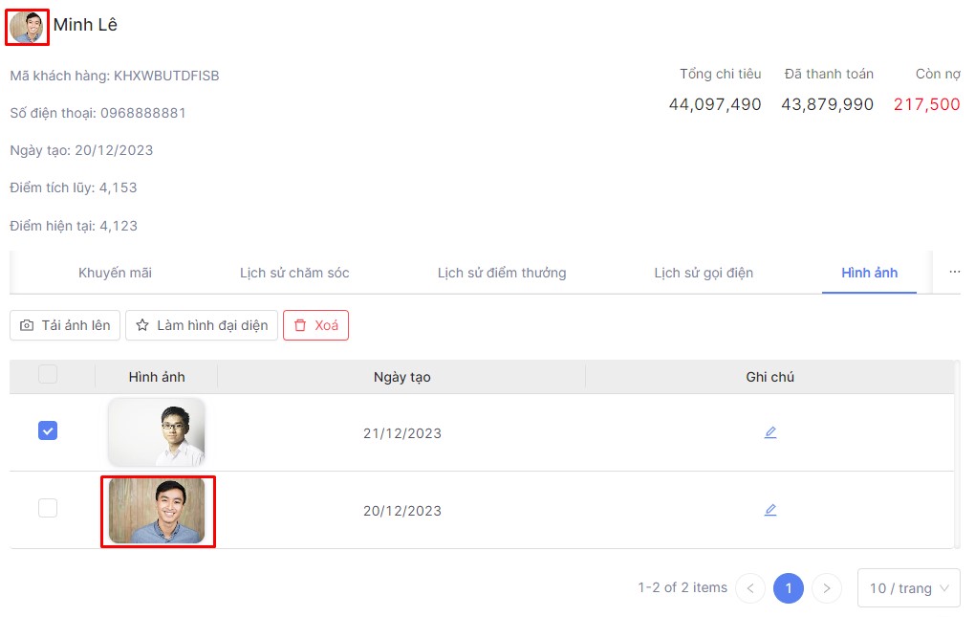This screenshot has width=975, height=617.
Task: Go to the next page arrow
Action: tap(827, 588)
